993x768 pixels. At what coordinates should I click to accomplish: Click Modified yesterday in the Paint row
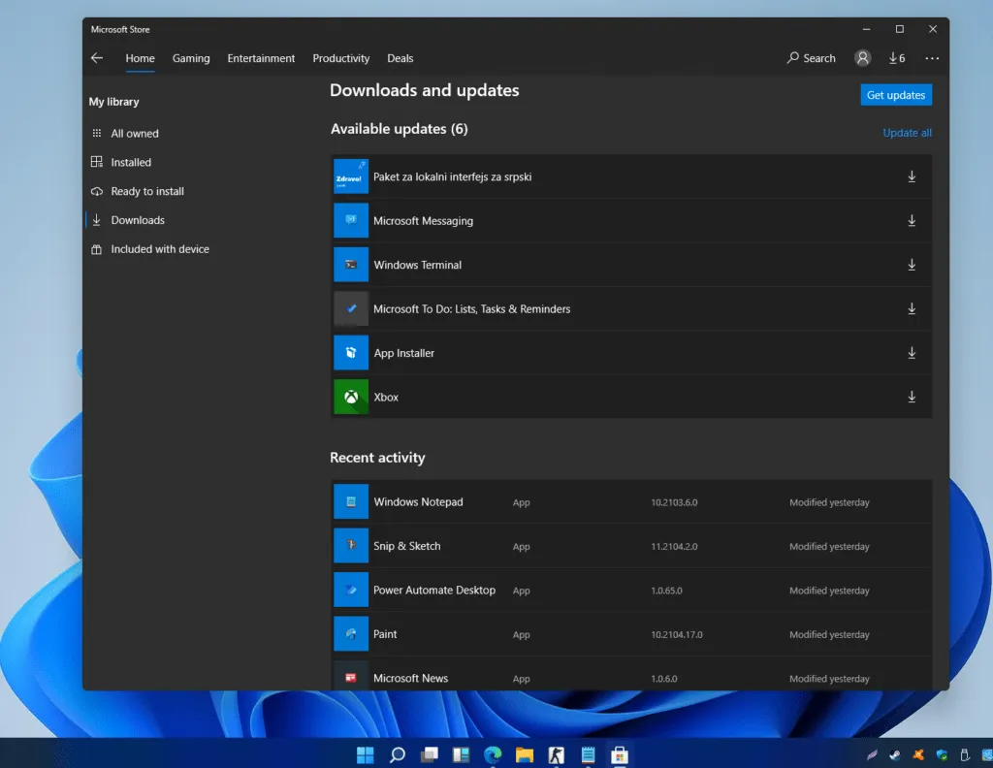829,634
